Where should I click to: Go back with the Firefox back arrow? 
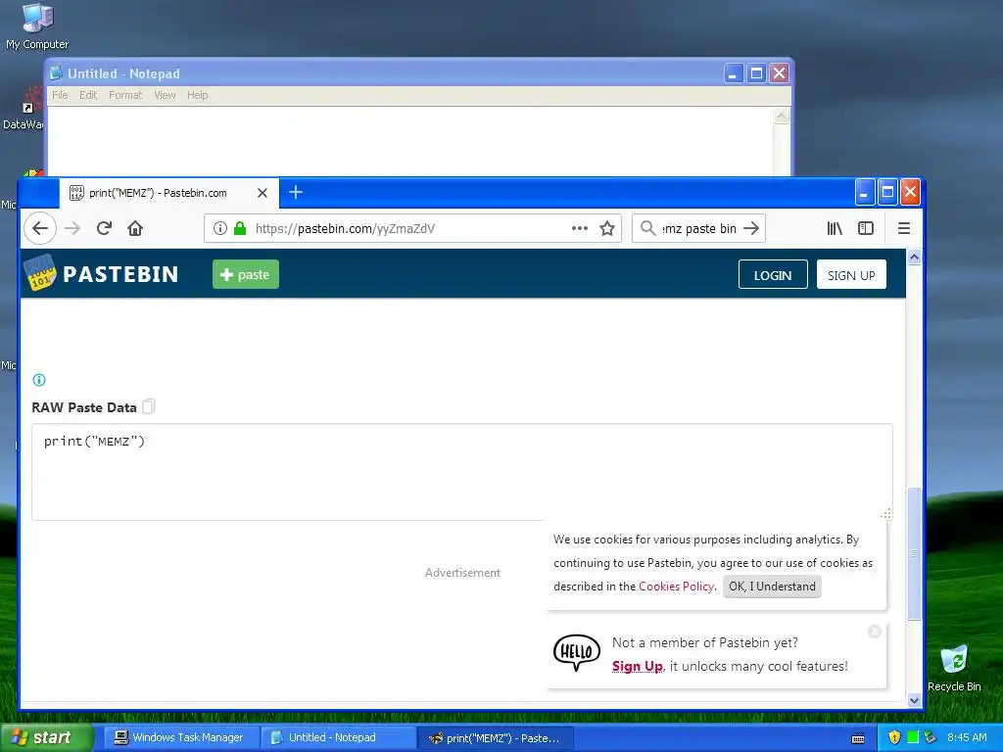[40, 228]
